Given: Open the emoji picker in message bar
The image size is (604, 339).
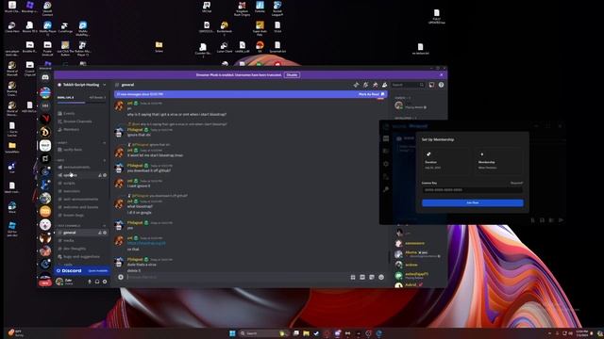Looking at the screenshot, I should point(381,277).
